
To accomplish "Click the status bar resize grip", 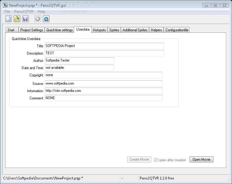I will pos(228,179).
